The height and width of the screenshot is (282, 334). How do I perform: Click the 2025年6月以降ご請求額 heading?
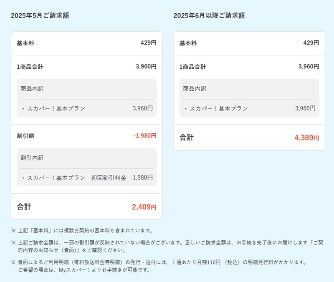209,16
